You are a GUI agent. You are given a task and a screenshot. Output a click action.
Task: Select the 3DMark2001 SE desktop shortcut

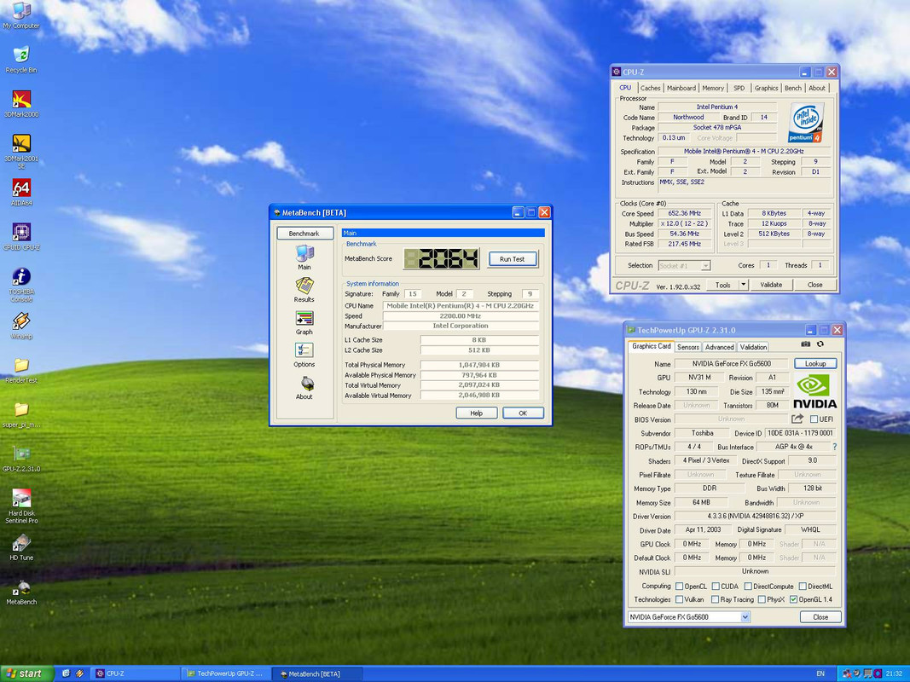click(x=21, y=152)
